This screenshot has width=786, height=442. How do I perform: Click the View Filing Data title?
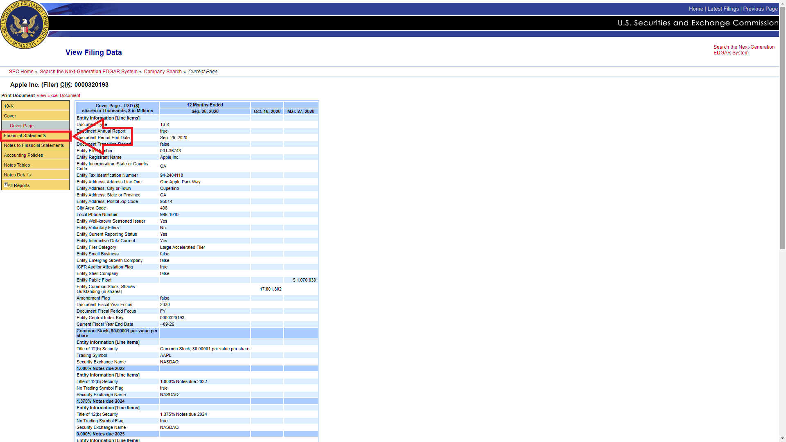[94, 52]
